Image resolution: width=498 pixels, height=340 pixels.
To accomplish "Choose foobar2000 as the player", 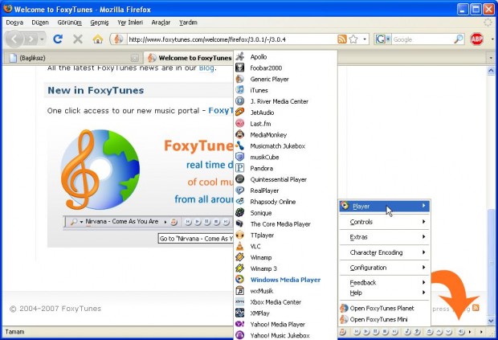I will click(285, 68).
